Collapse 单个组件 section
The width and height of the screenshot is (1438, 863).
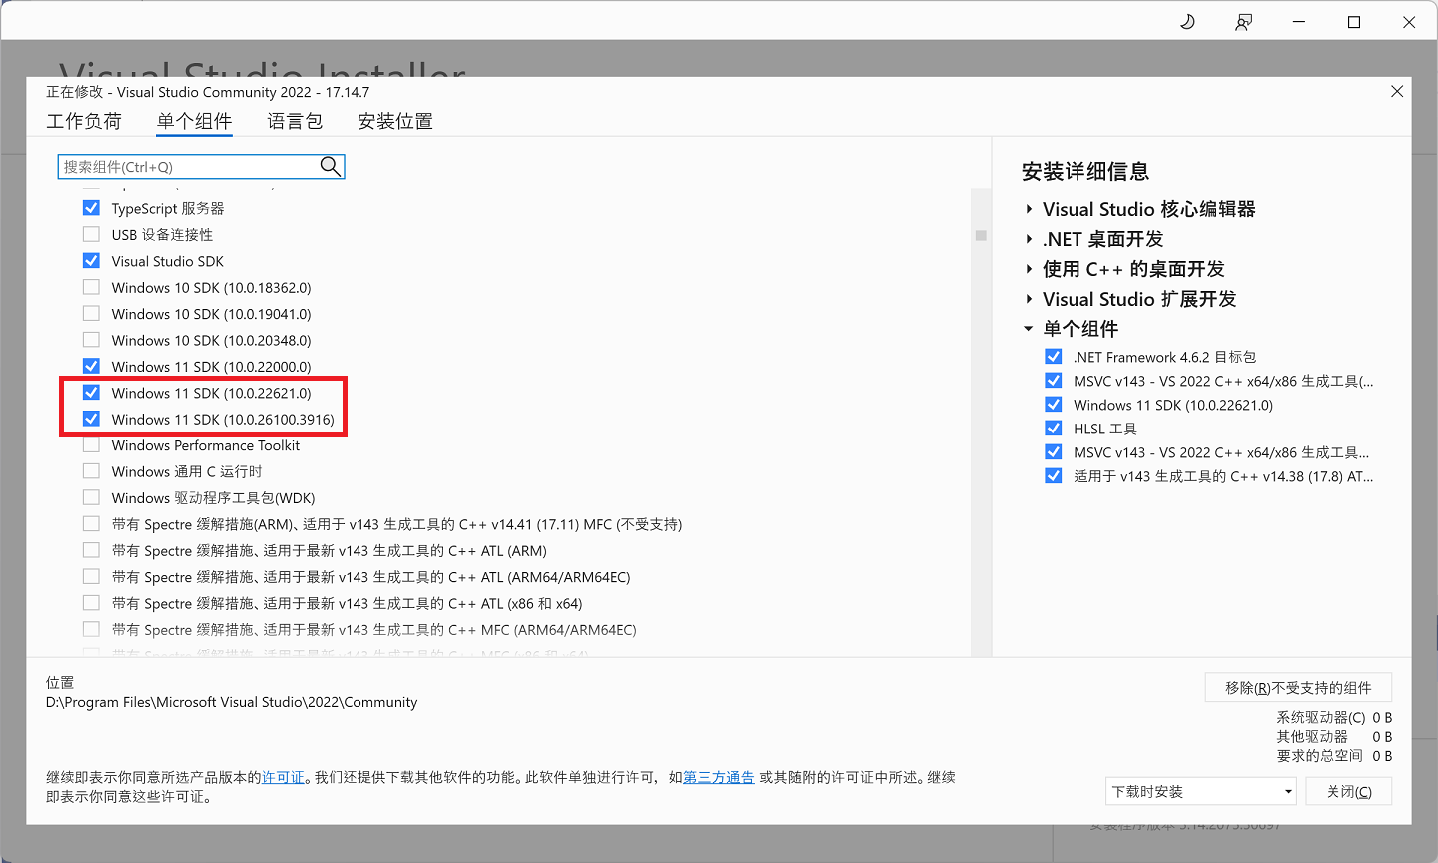1029,329
